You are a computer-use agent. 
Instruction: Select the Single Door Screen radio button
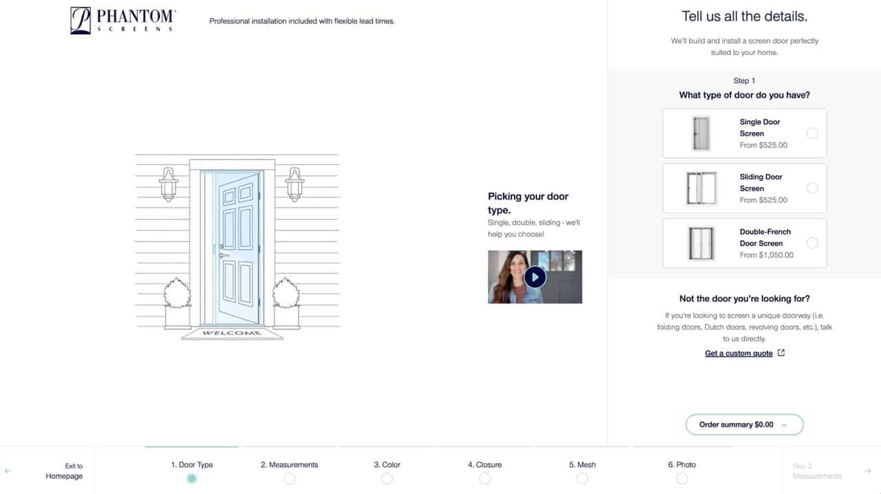tap(812, 133)
